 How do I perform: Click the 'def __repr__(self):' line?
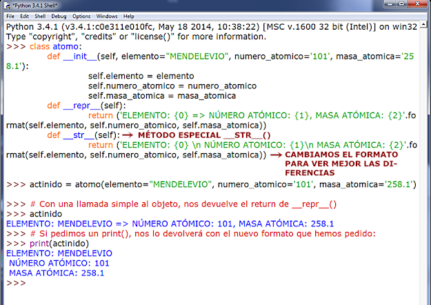click(x=87, y=106)
